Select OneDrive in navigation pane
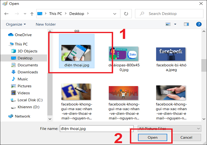The width and height of the screenshot is (207, 145). coord(23,35)
